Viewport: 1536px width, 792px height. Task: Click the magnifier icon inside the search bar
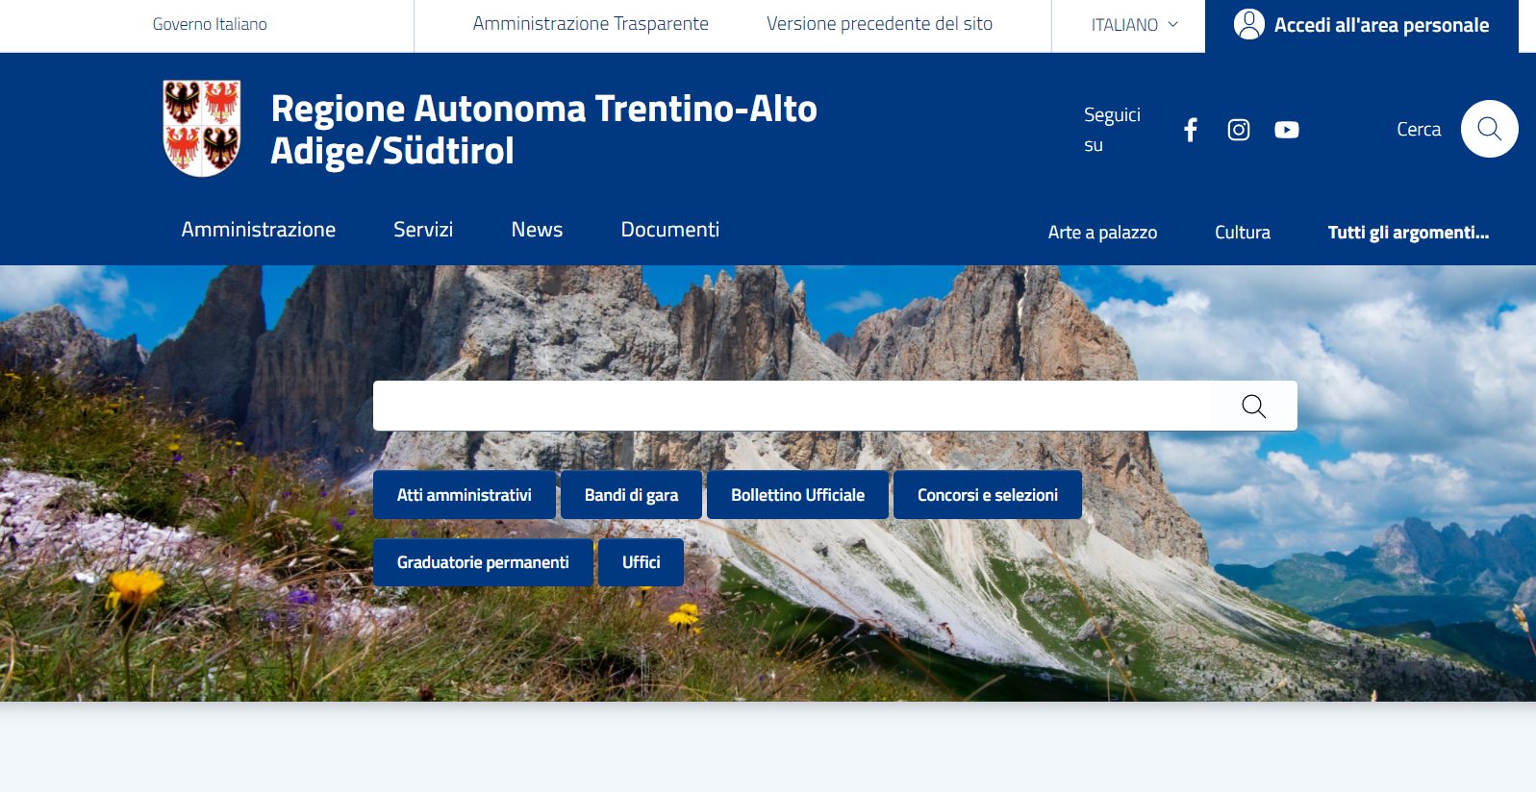[1253, 407]
